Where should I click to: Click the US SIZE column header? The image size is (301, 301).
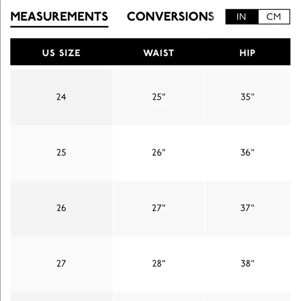coord(61,53)
